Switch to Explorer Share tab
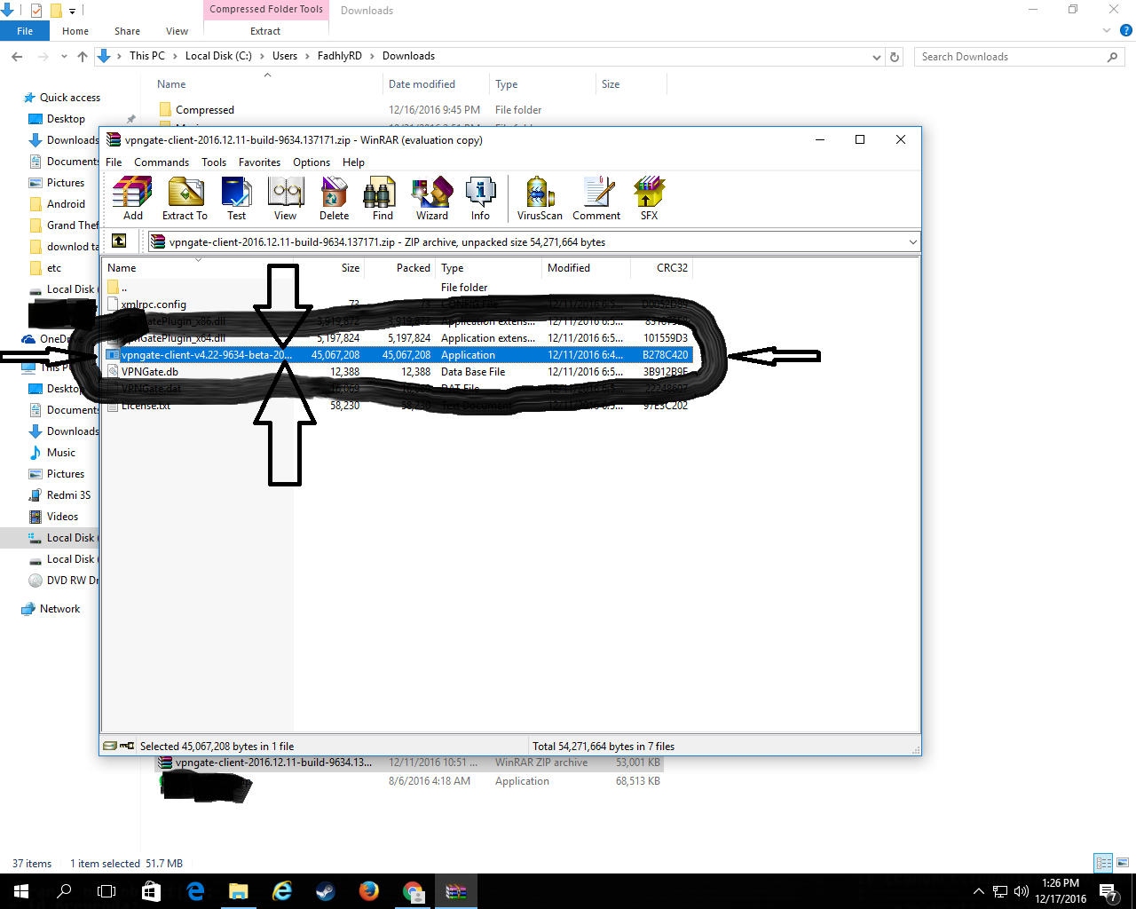 tap(127, 31)
